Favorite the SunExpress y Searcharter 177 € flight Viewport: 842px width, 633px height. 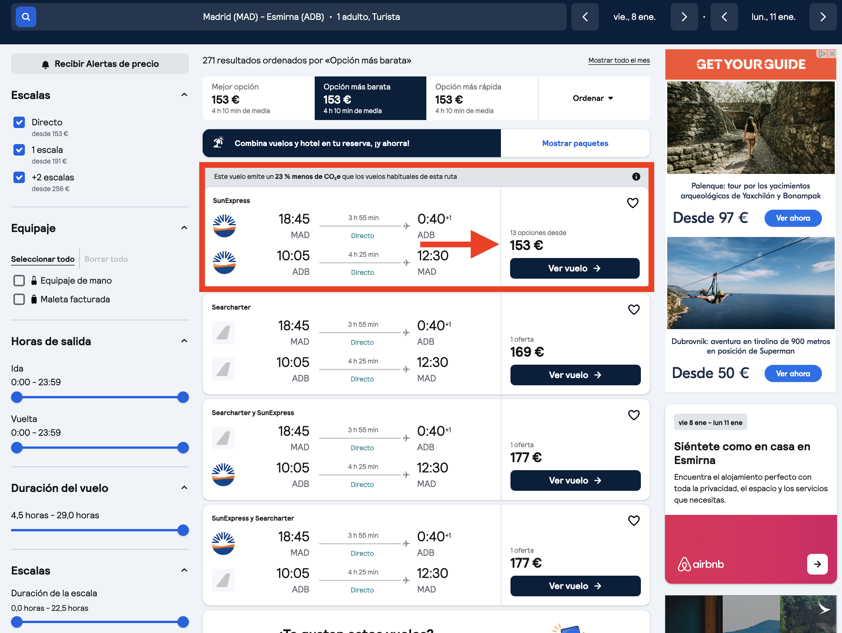click(634, 521)
